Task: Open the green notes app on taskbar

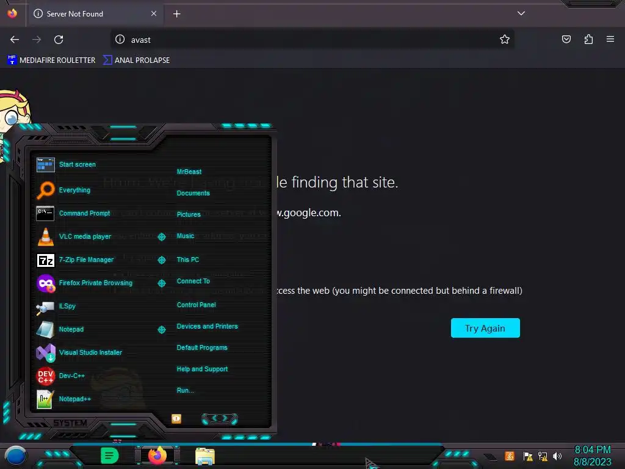Action: pyautogui.click(x=110, y=456)
